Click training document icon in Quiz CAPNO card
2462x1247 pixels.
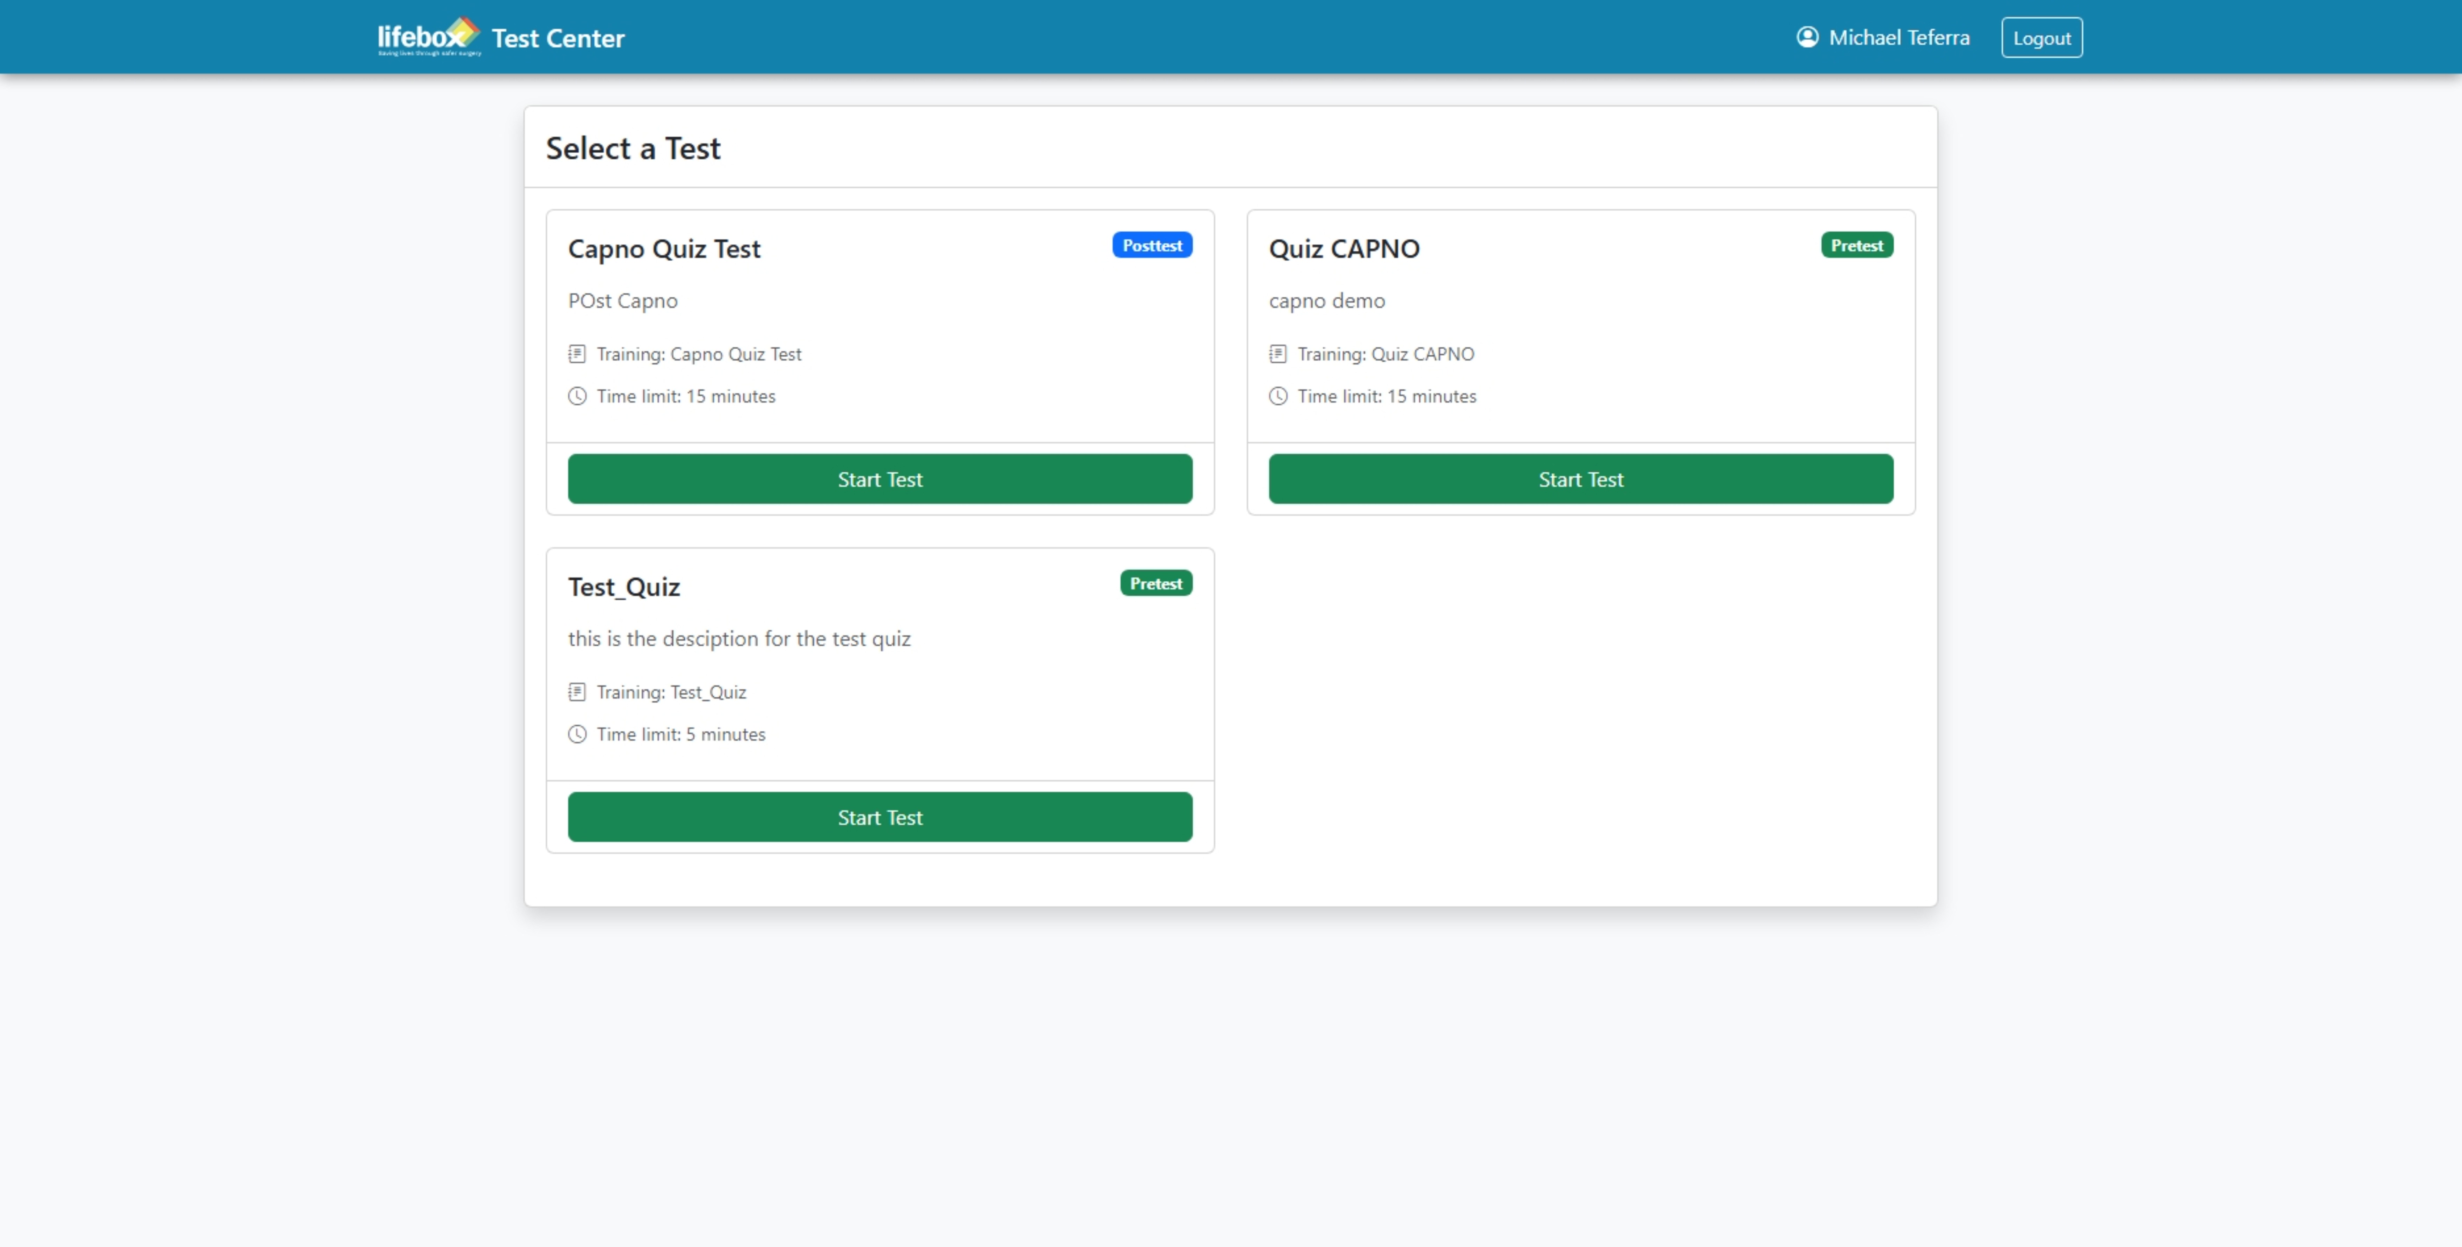click(x=1278, y=354)
